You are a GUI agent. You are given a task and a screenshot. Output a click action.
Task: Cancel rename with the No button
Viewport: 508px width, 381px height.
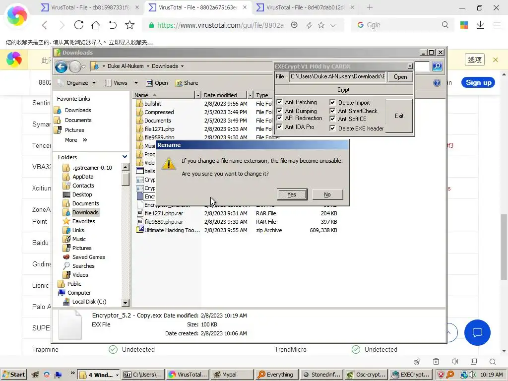327,194
